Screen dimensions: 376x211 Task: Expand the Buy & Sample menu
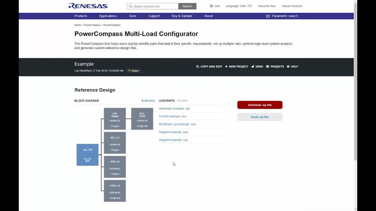pyautogui.click(x=182, y=16)
